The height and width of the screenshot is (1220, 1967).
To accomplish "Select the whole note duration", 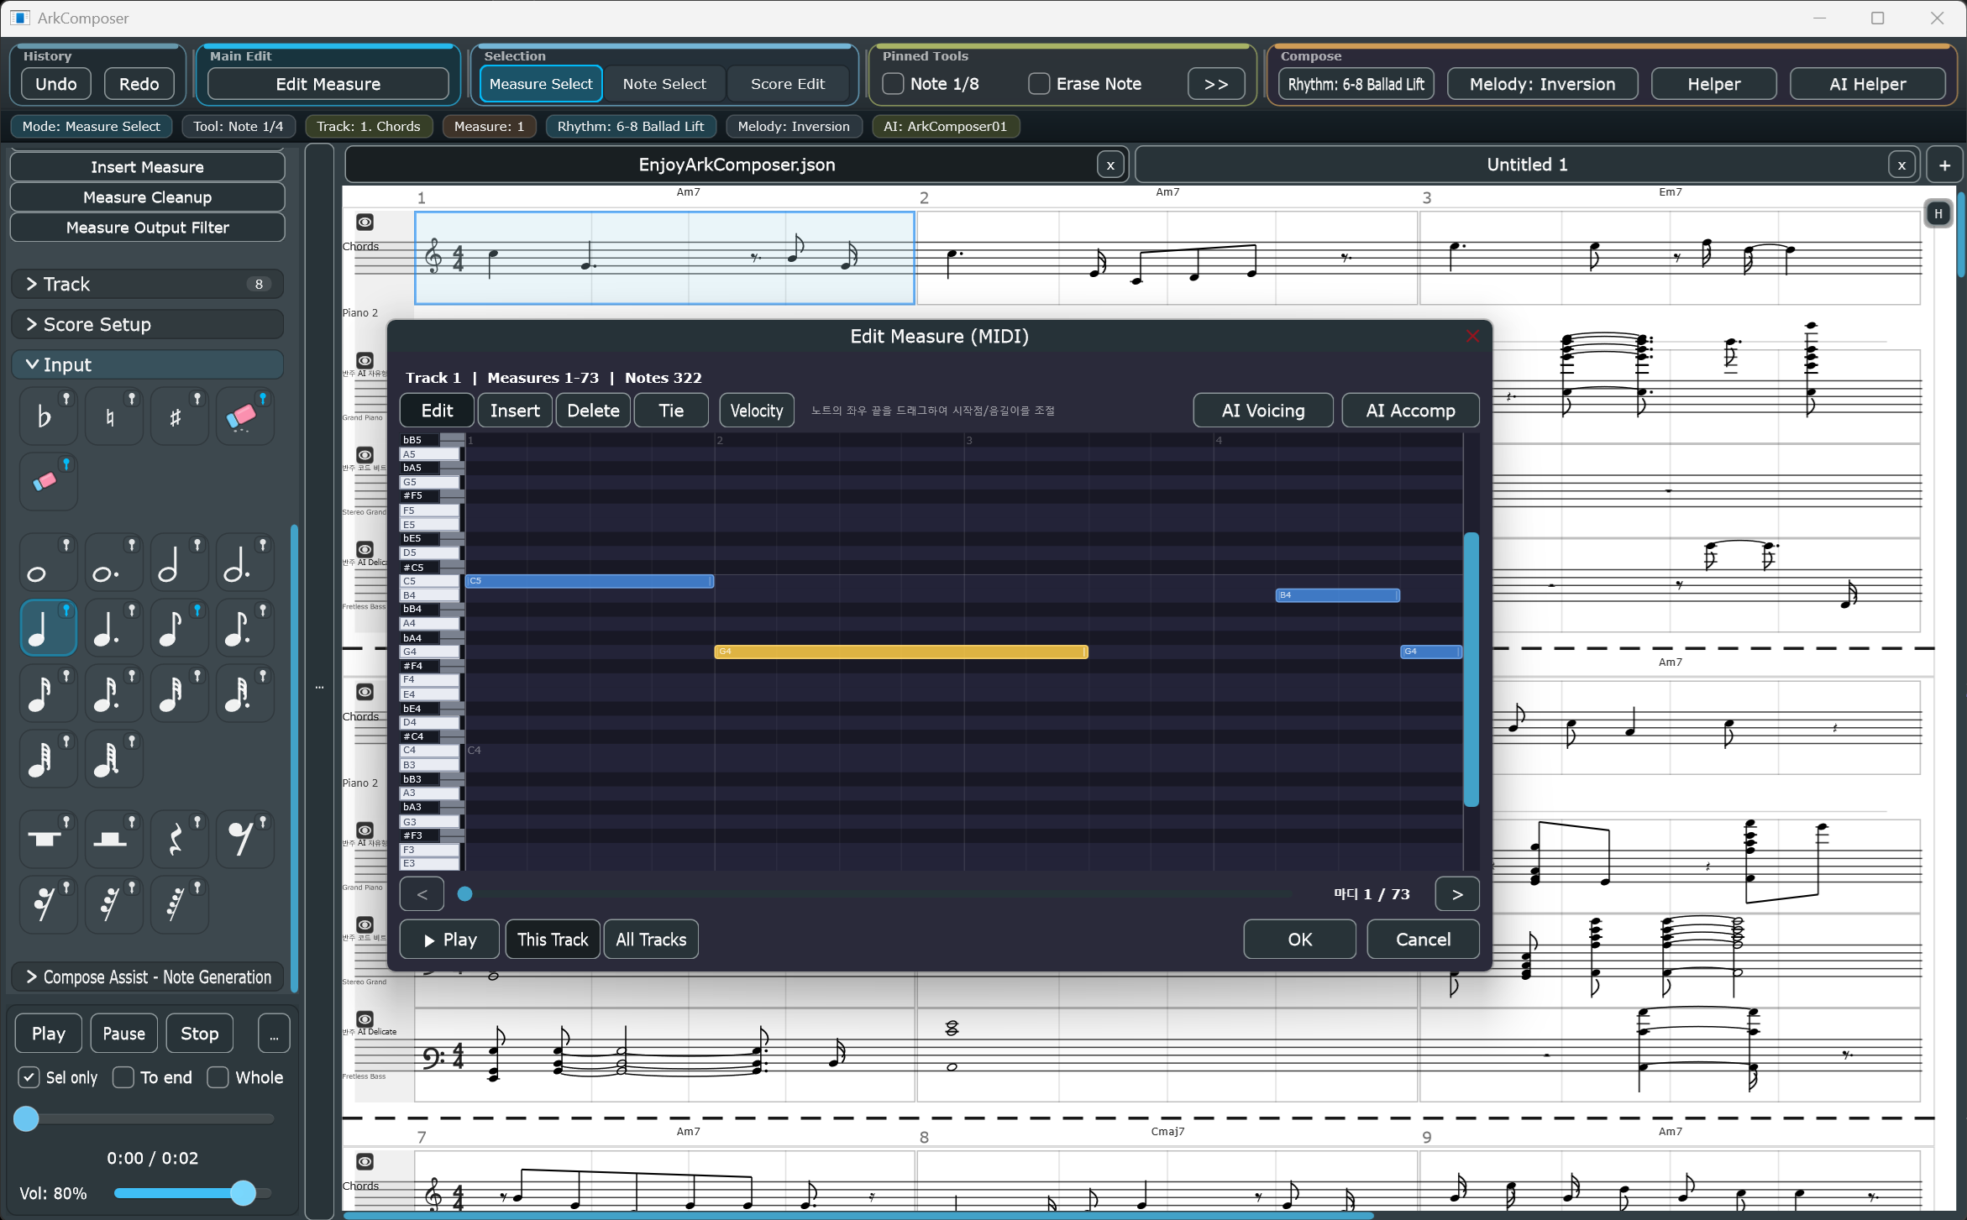I will click(x=48, y=563).
